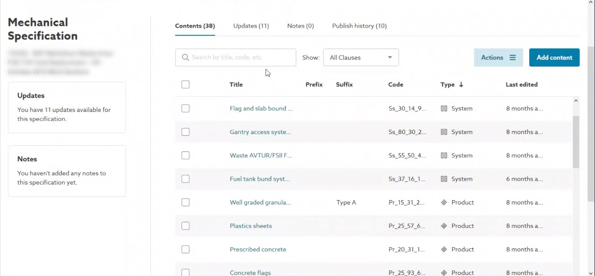The width and height of the screenshot is (595, 276).
Task: Check the Waste AVTUR/FSII row checkbox
Action: tap(185, 156)
